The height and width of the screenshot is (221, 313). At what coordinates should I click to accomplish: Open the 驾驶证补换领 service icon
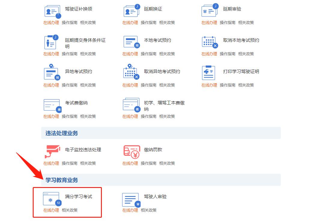coord(51,11)
